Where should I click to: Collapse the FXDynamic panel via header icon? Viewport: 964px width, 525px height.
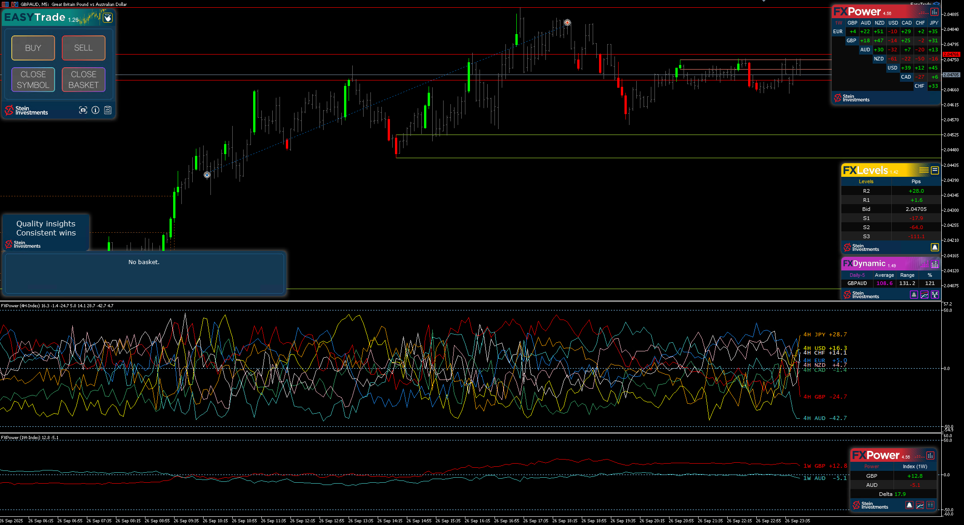[x=934, y=264]
